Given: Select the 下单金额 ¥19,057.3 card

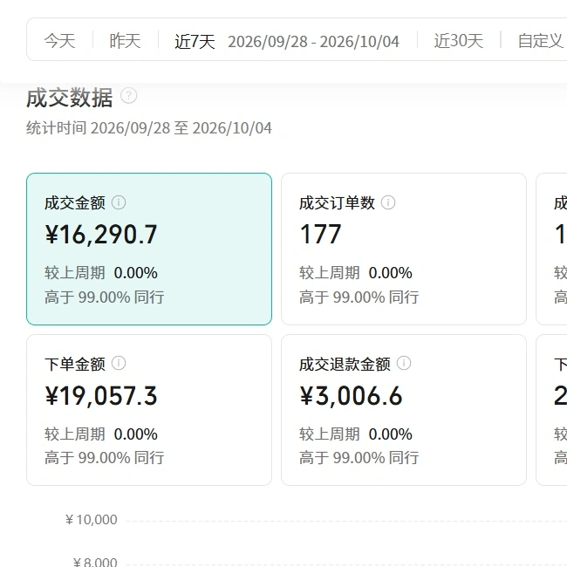Looking at the screenshot, I should 149,410.
